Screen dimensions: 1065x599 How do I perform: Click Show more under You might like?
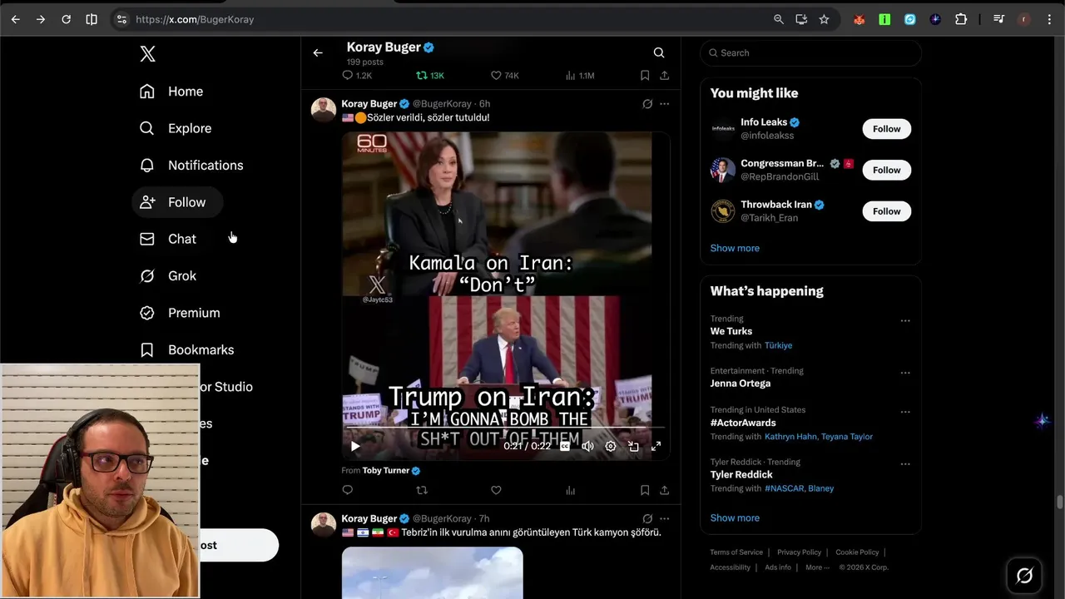click(735, 248)
